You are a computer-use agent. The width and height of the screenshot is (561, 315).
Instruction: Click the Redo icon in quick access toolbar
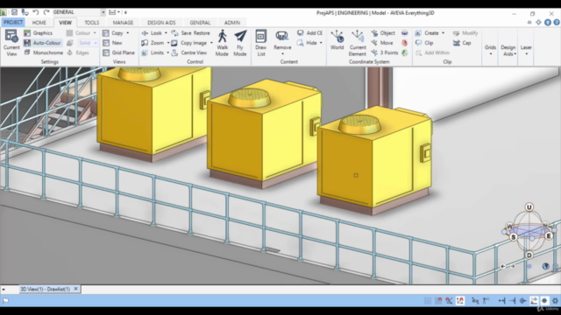pyautogui.click(x=46, y=12)
